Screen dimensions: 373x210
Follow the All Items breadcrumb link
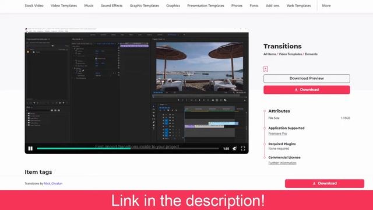coord(269,54)
